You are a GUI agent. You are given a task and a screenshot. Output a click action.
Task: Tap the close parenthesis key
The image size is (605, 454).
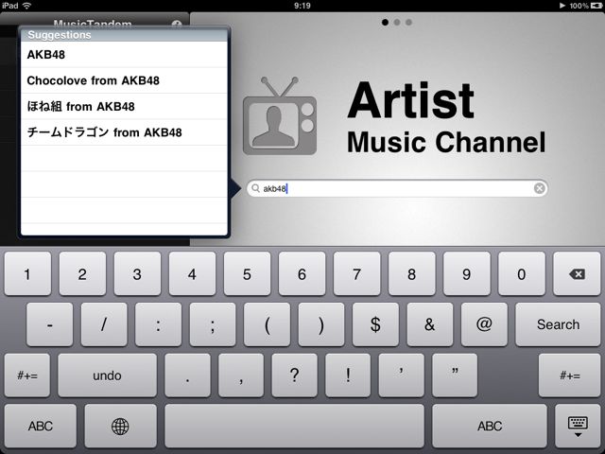[x=321, y=324]
